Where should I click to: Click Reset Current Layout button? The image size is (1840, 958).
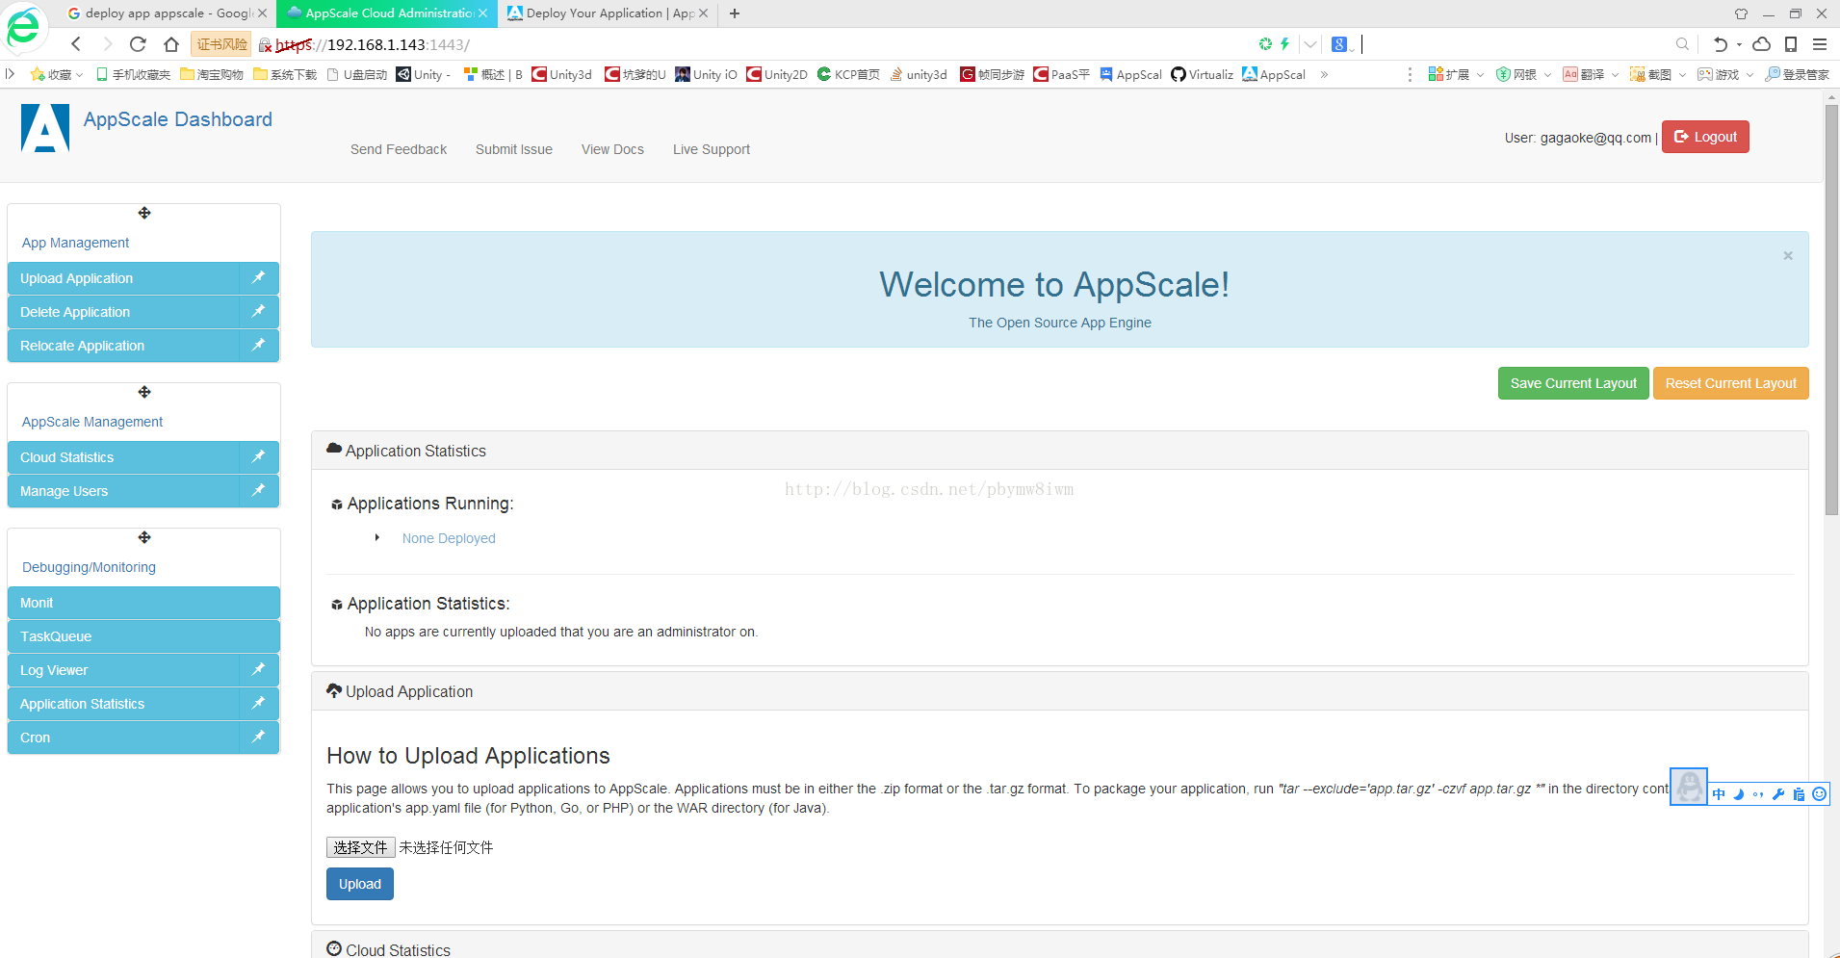[x=1731, y=383]
